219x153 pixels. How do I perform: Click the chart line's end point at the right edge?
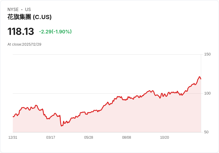[201, 79]
